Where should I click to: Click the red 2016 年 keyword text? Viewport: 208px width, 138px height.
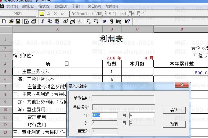114,58
